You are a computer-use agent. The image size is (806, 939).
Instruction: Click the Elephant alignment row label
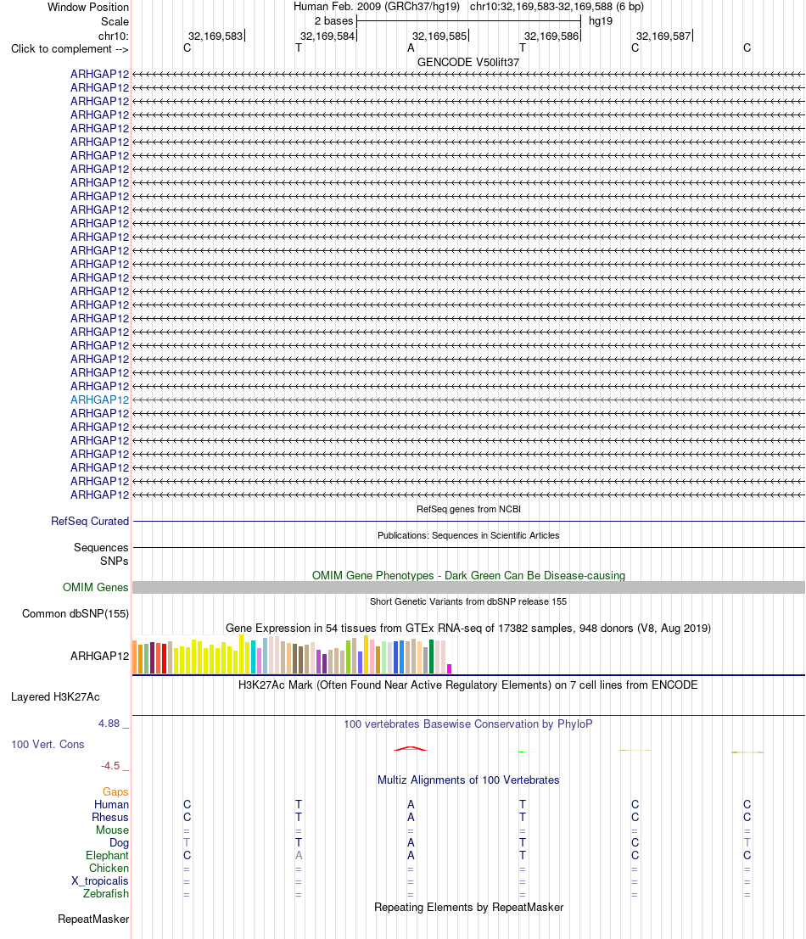click(107, 856)
